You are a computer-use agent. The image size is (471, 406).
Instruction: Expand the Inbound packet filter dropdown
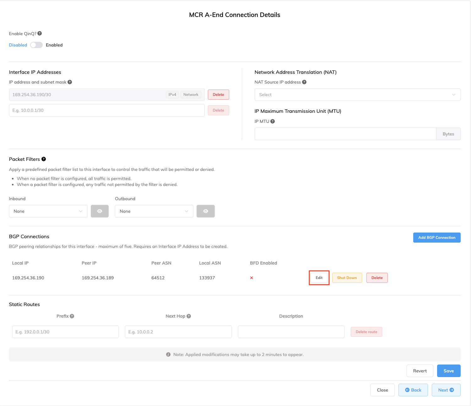tap(48, 211)
